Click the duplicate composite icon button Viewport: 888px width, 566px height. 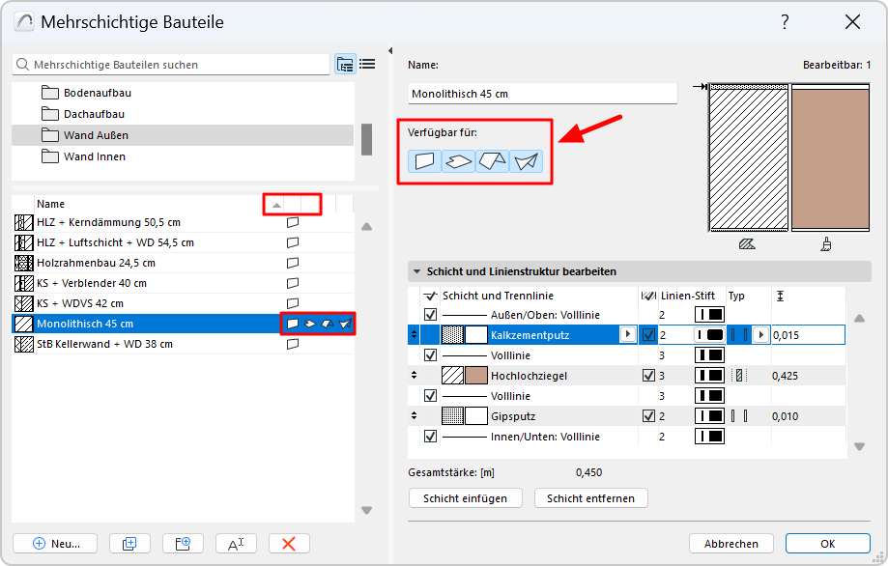click(129, 544)
